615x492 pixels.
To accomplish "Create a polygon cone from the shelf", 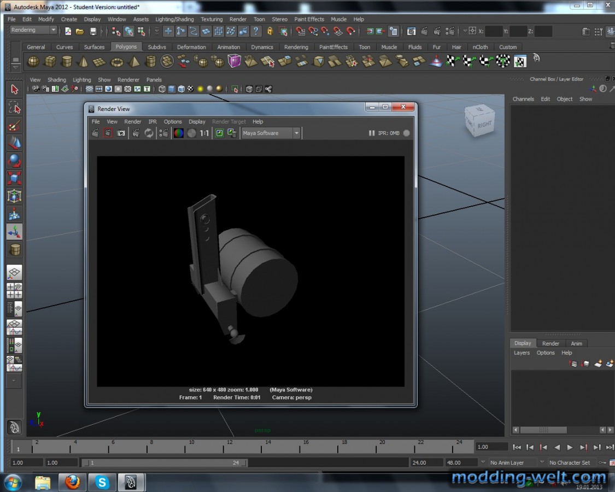I will (x=83, y=62).
